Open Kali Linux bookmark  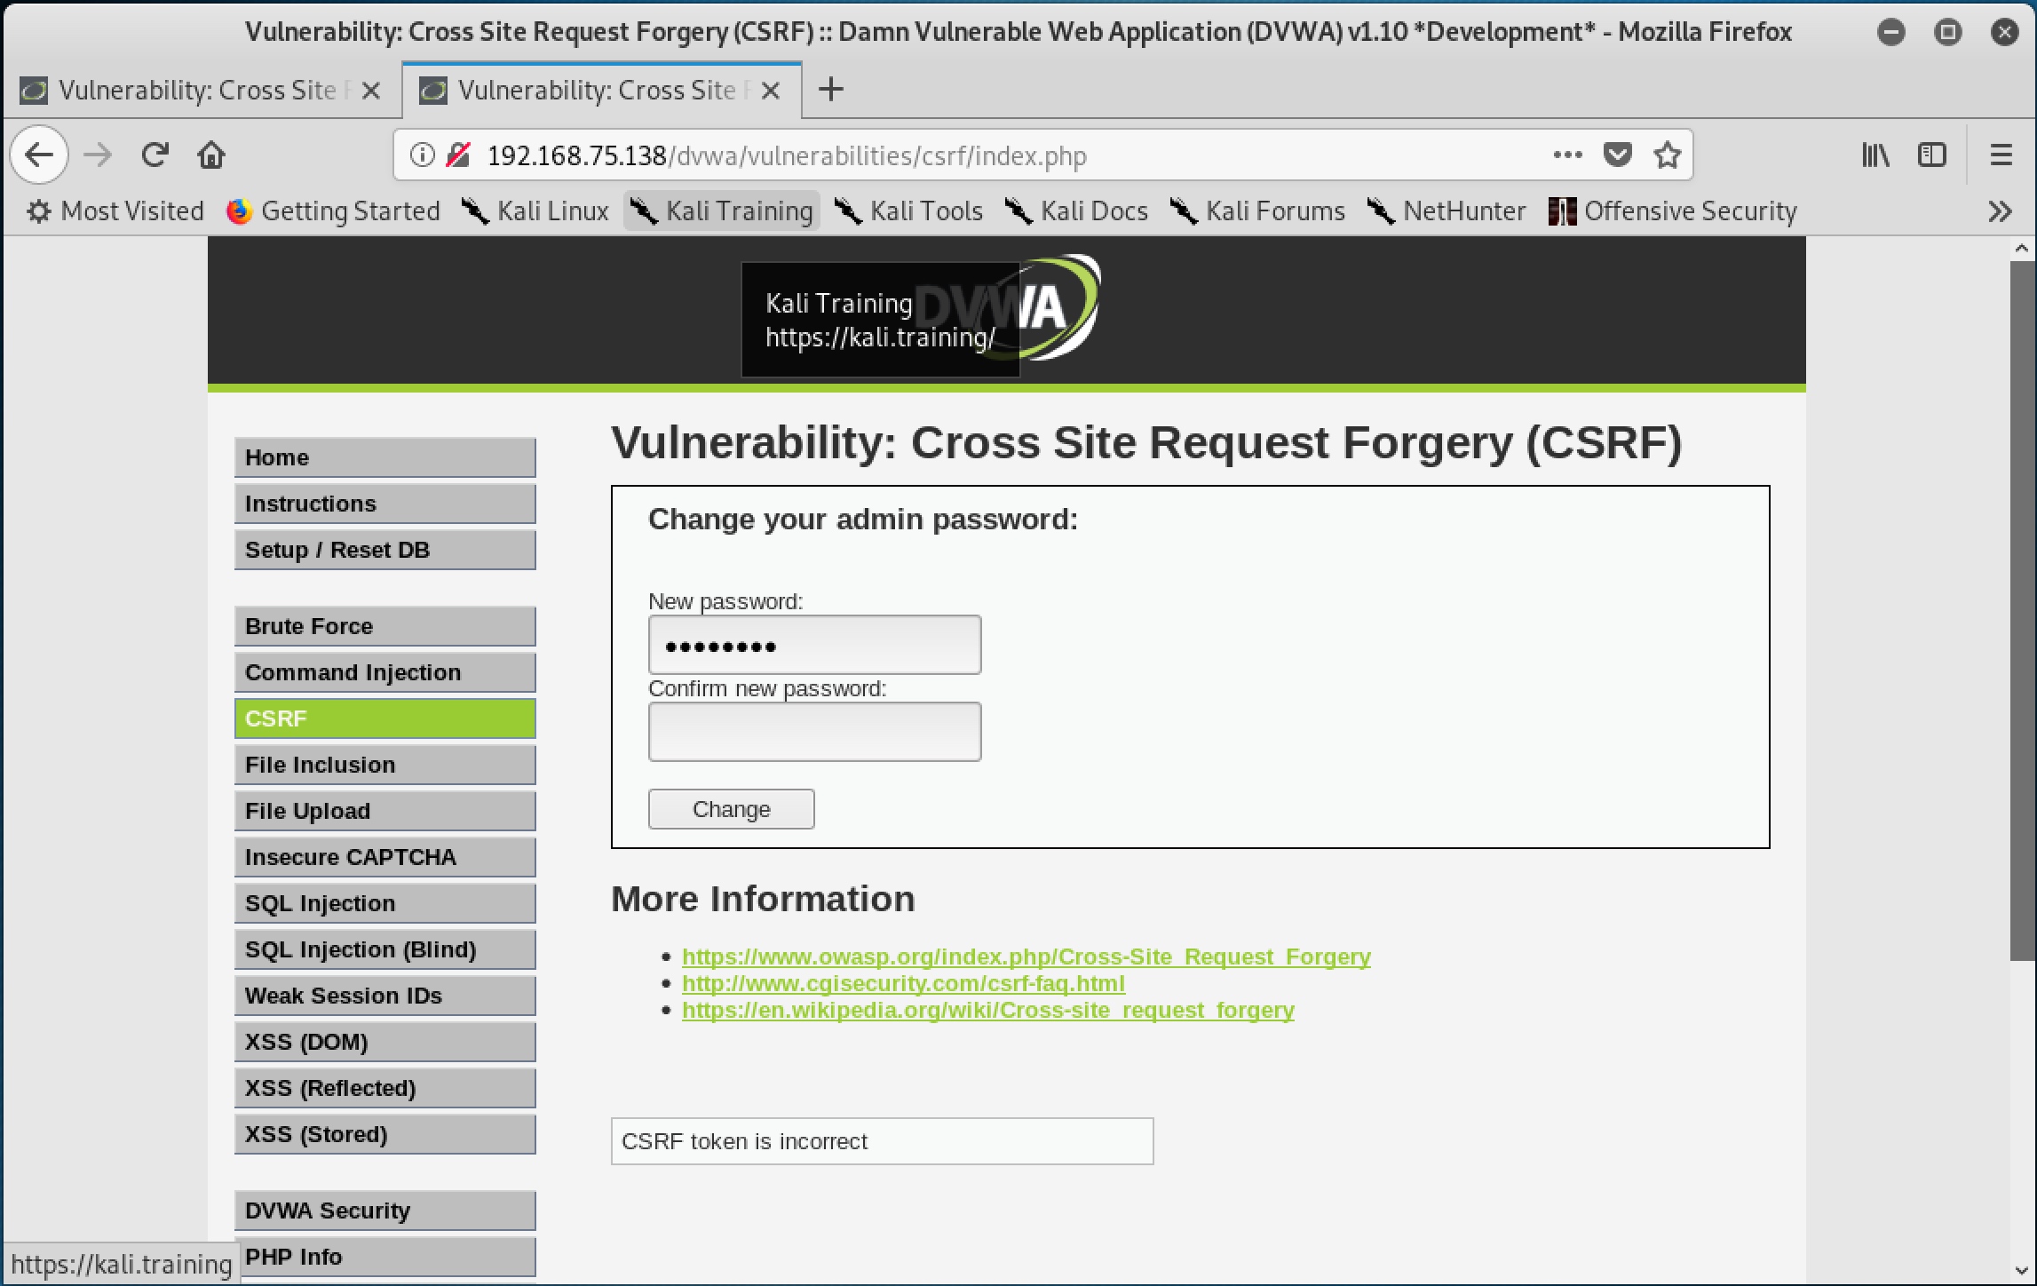click(x=535, y=211)
